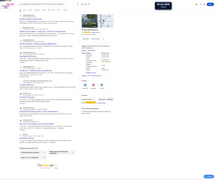Click the Write a review button
The image size is (217, 180).
point(102,100)
